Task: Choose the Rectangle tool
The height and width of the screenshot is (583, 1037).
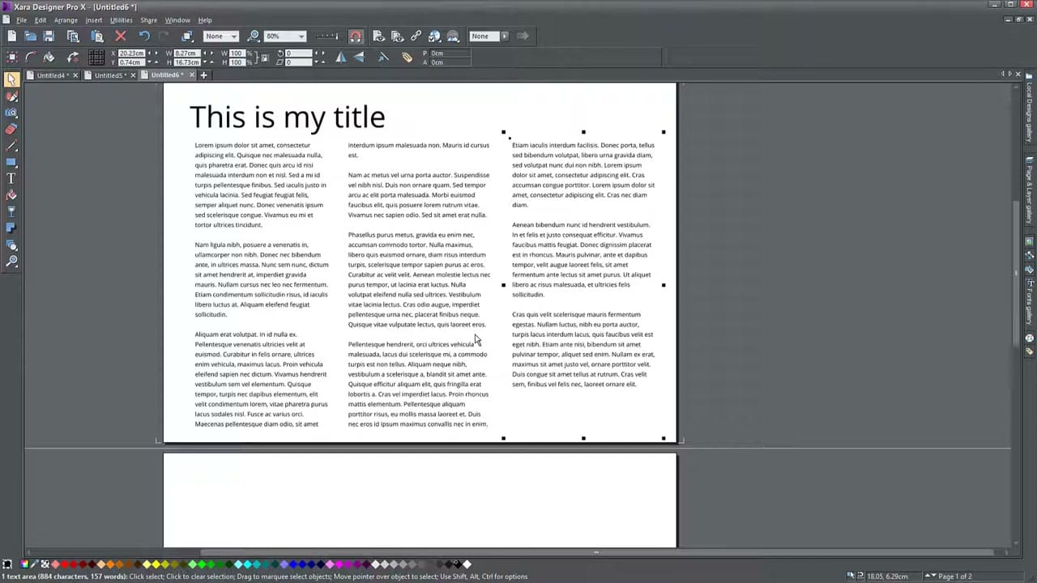Action: click(x=12, y=163)
